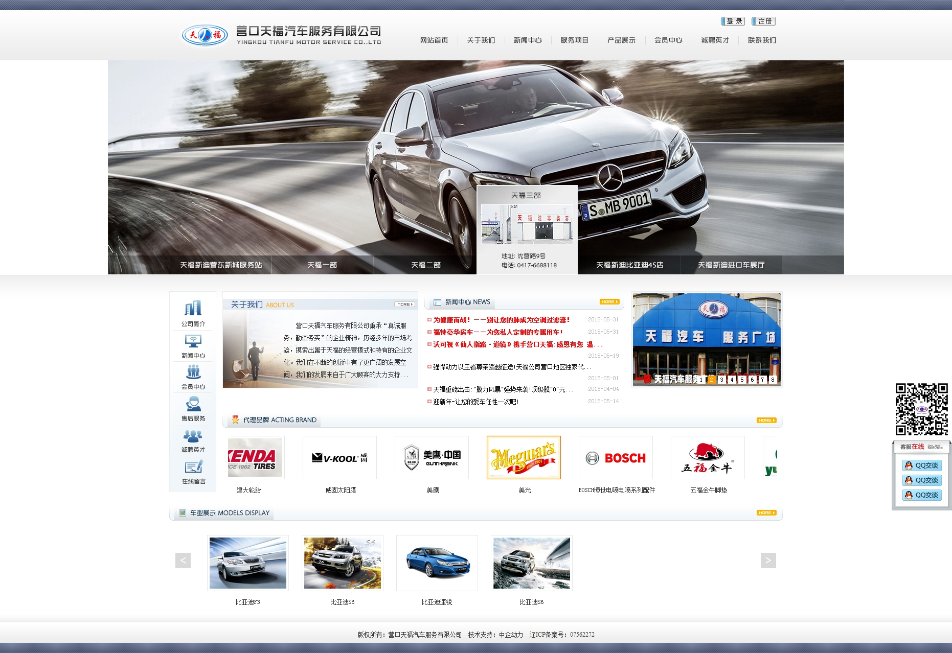Open 诚聘英才 in top navigation
This screenshot has width=952, height=653.
point(715,40)
